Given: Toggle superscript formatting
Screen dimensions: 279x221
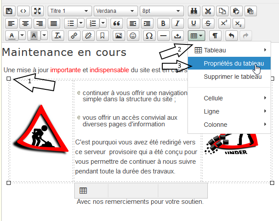Looking at the screenshot, I should [x=224, y=23].
